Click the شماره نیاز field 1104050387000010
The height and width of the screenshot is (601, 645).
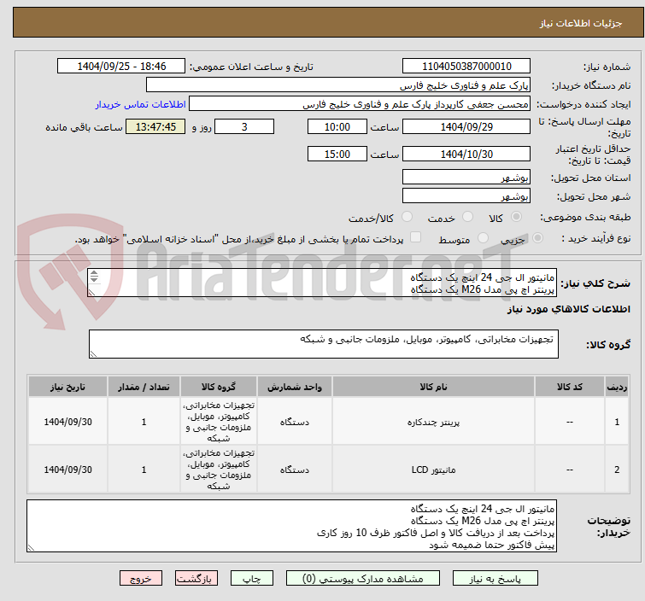tap(466, 67)
